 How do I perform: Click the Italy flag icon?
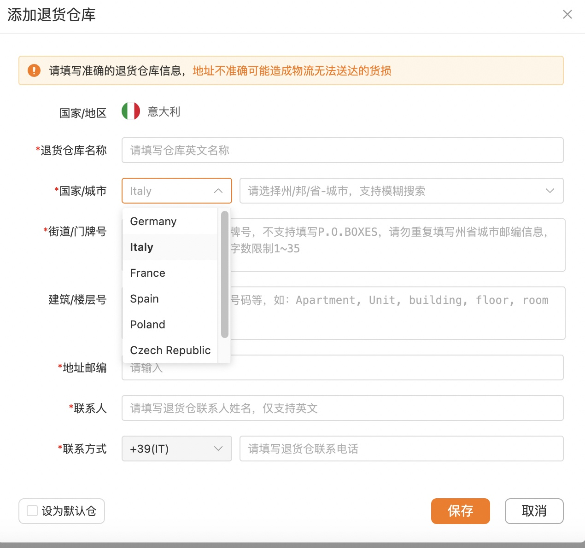click(x=131, y=111)
